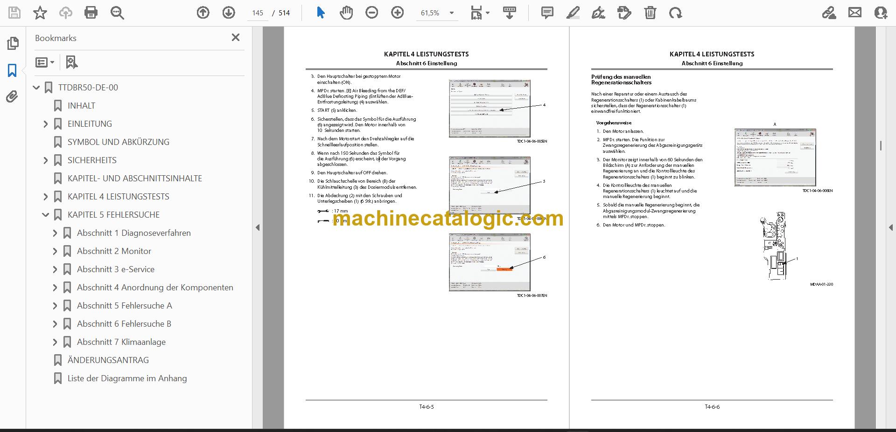Select the hand pan tool
Screen dimensions: 896x432
pos(346,13)
